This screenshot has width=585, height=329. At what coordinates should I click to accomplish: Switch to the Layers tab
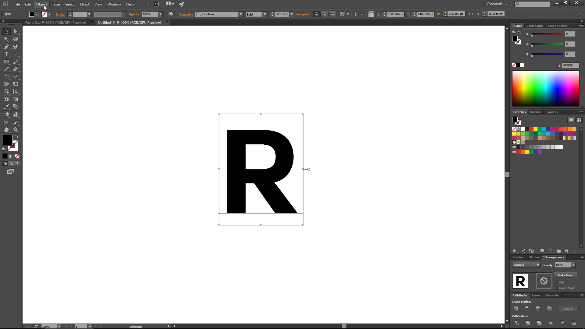click(x=536, y=295)
